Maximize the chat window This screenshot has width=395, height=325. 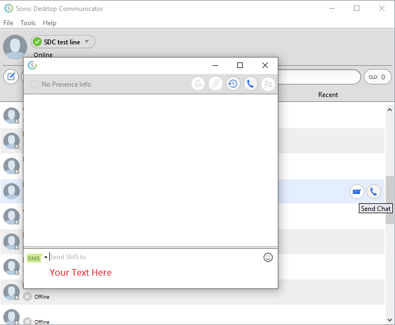click(240, 65)
